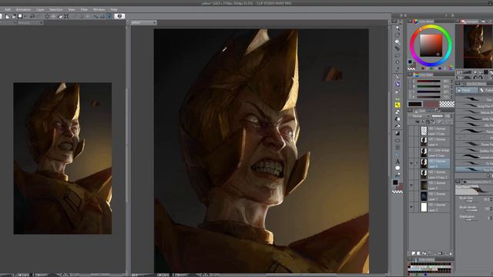
Task: Open the Edit menu
Action: click(x=8, y=9)
